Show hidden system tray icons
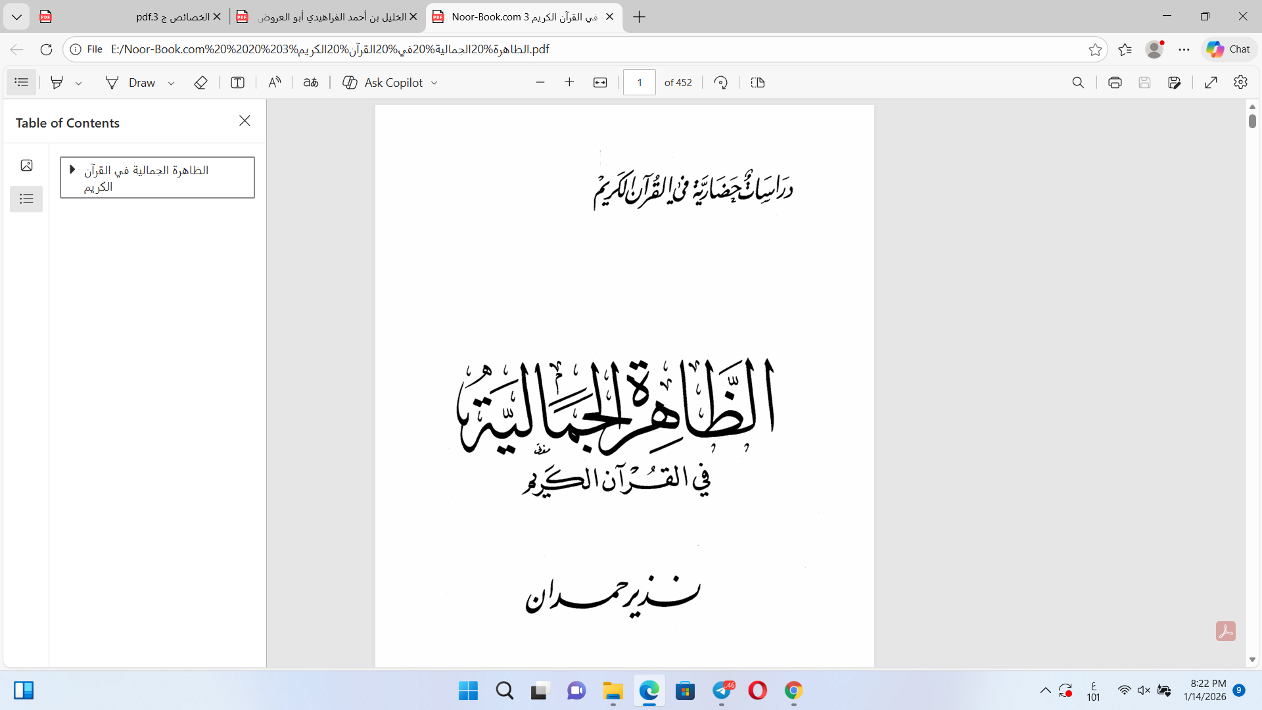 click(x=1045, y=690)
